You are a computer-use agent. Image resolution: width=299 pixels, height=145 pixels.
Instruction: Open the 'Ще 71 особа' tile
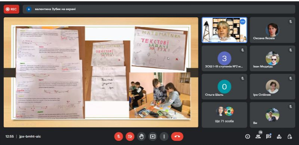(225, 115)
